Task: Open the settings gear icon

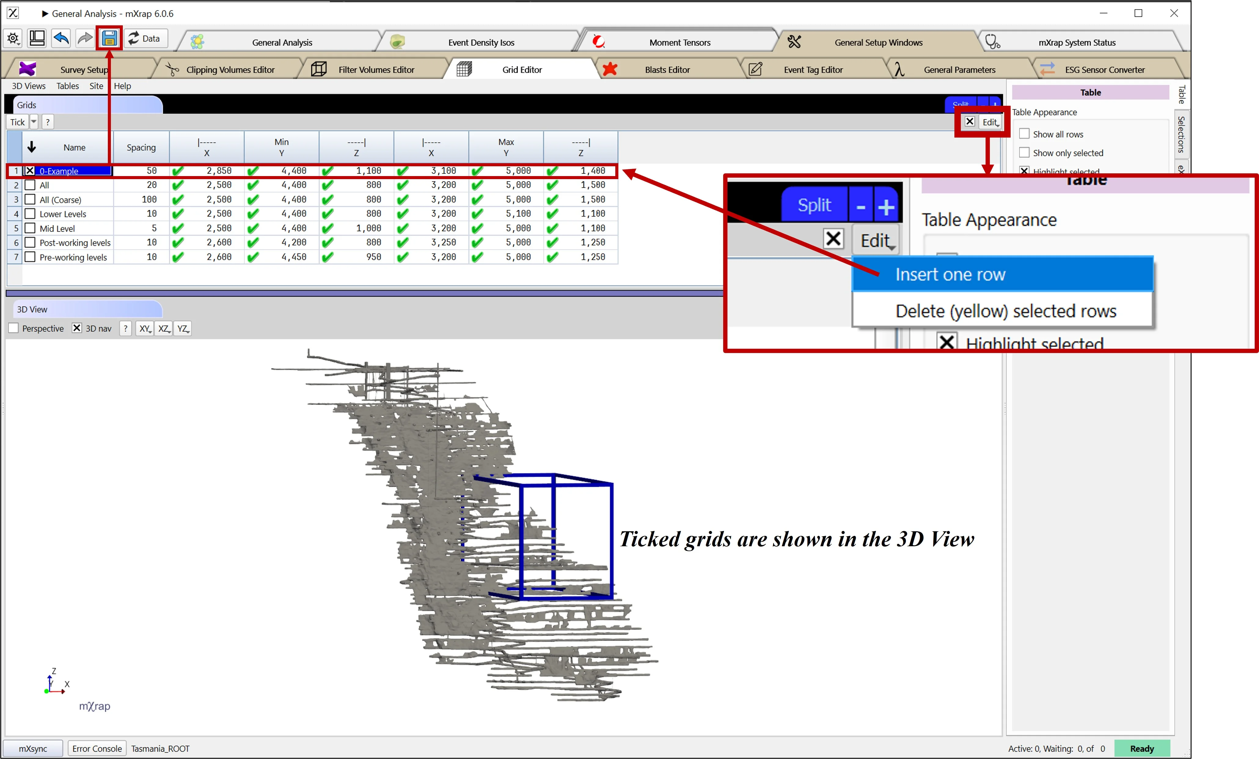Action: coord(13,38)
